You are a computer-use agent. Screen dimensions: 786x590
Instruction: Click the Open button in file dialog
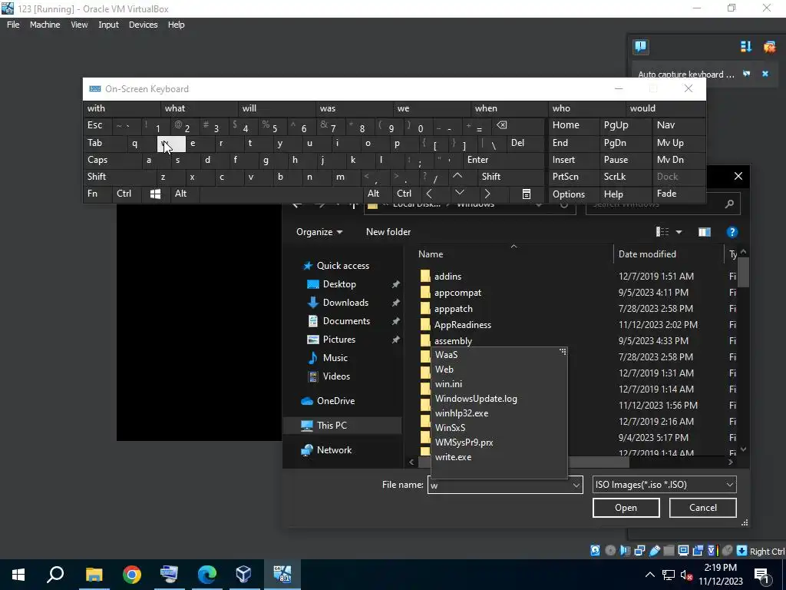pyautogui.click(x=626, y=508)
